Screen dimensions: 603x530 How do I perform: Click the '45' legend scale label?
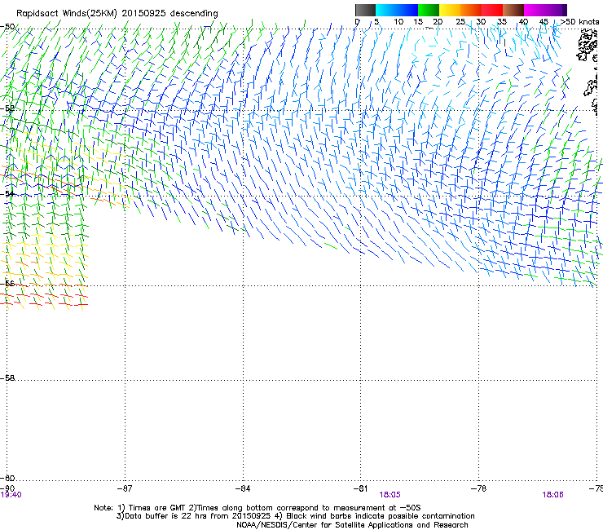point(544,22)
